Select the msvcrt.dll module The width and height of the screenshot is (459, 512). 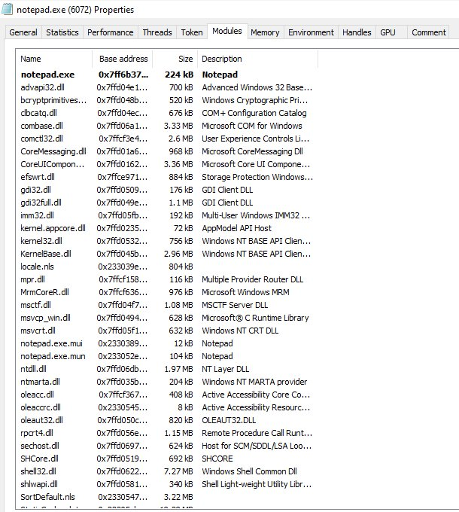click(167, 331)
